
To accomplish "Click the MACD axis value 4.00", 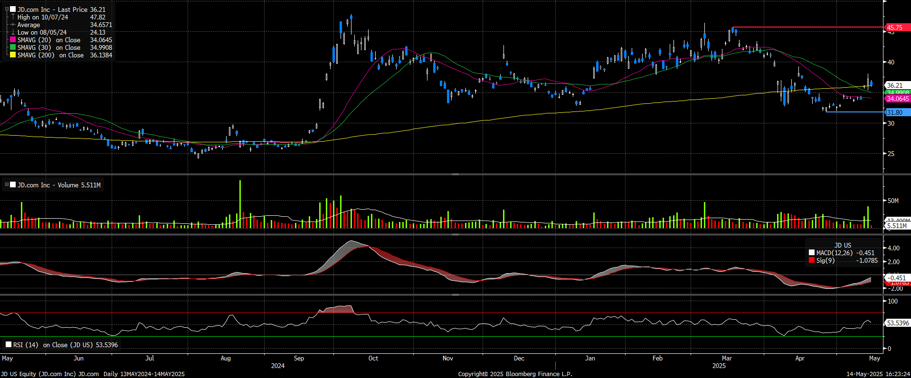I will tap(893, 248).
